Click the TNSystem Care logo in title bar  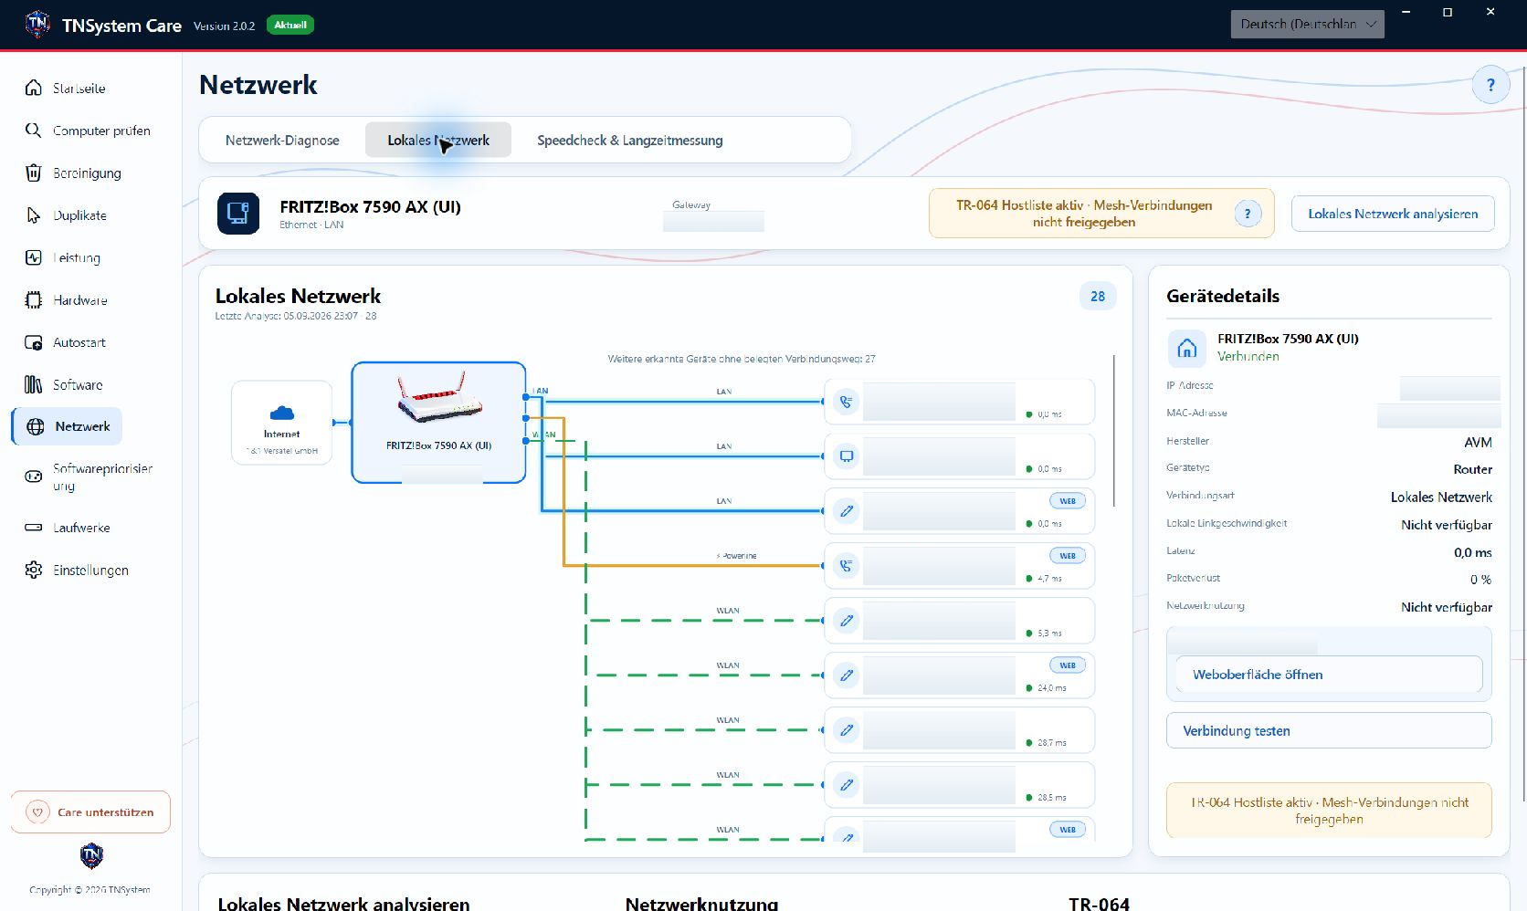pos(37,25)
